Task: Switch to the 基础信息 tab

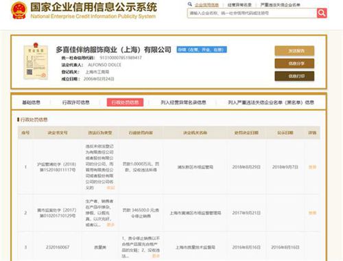Action: tap(31, 102)
